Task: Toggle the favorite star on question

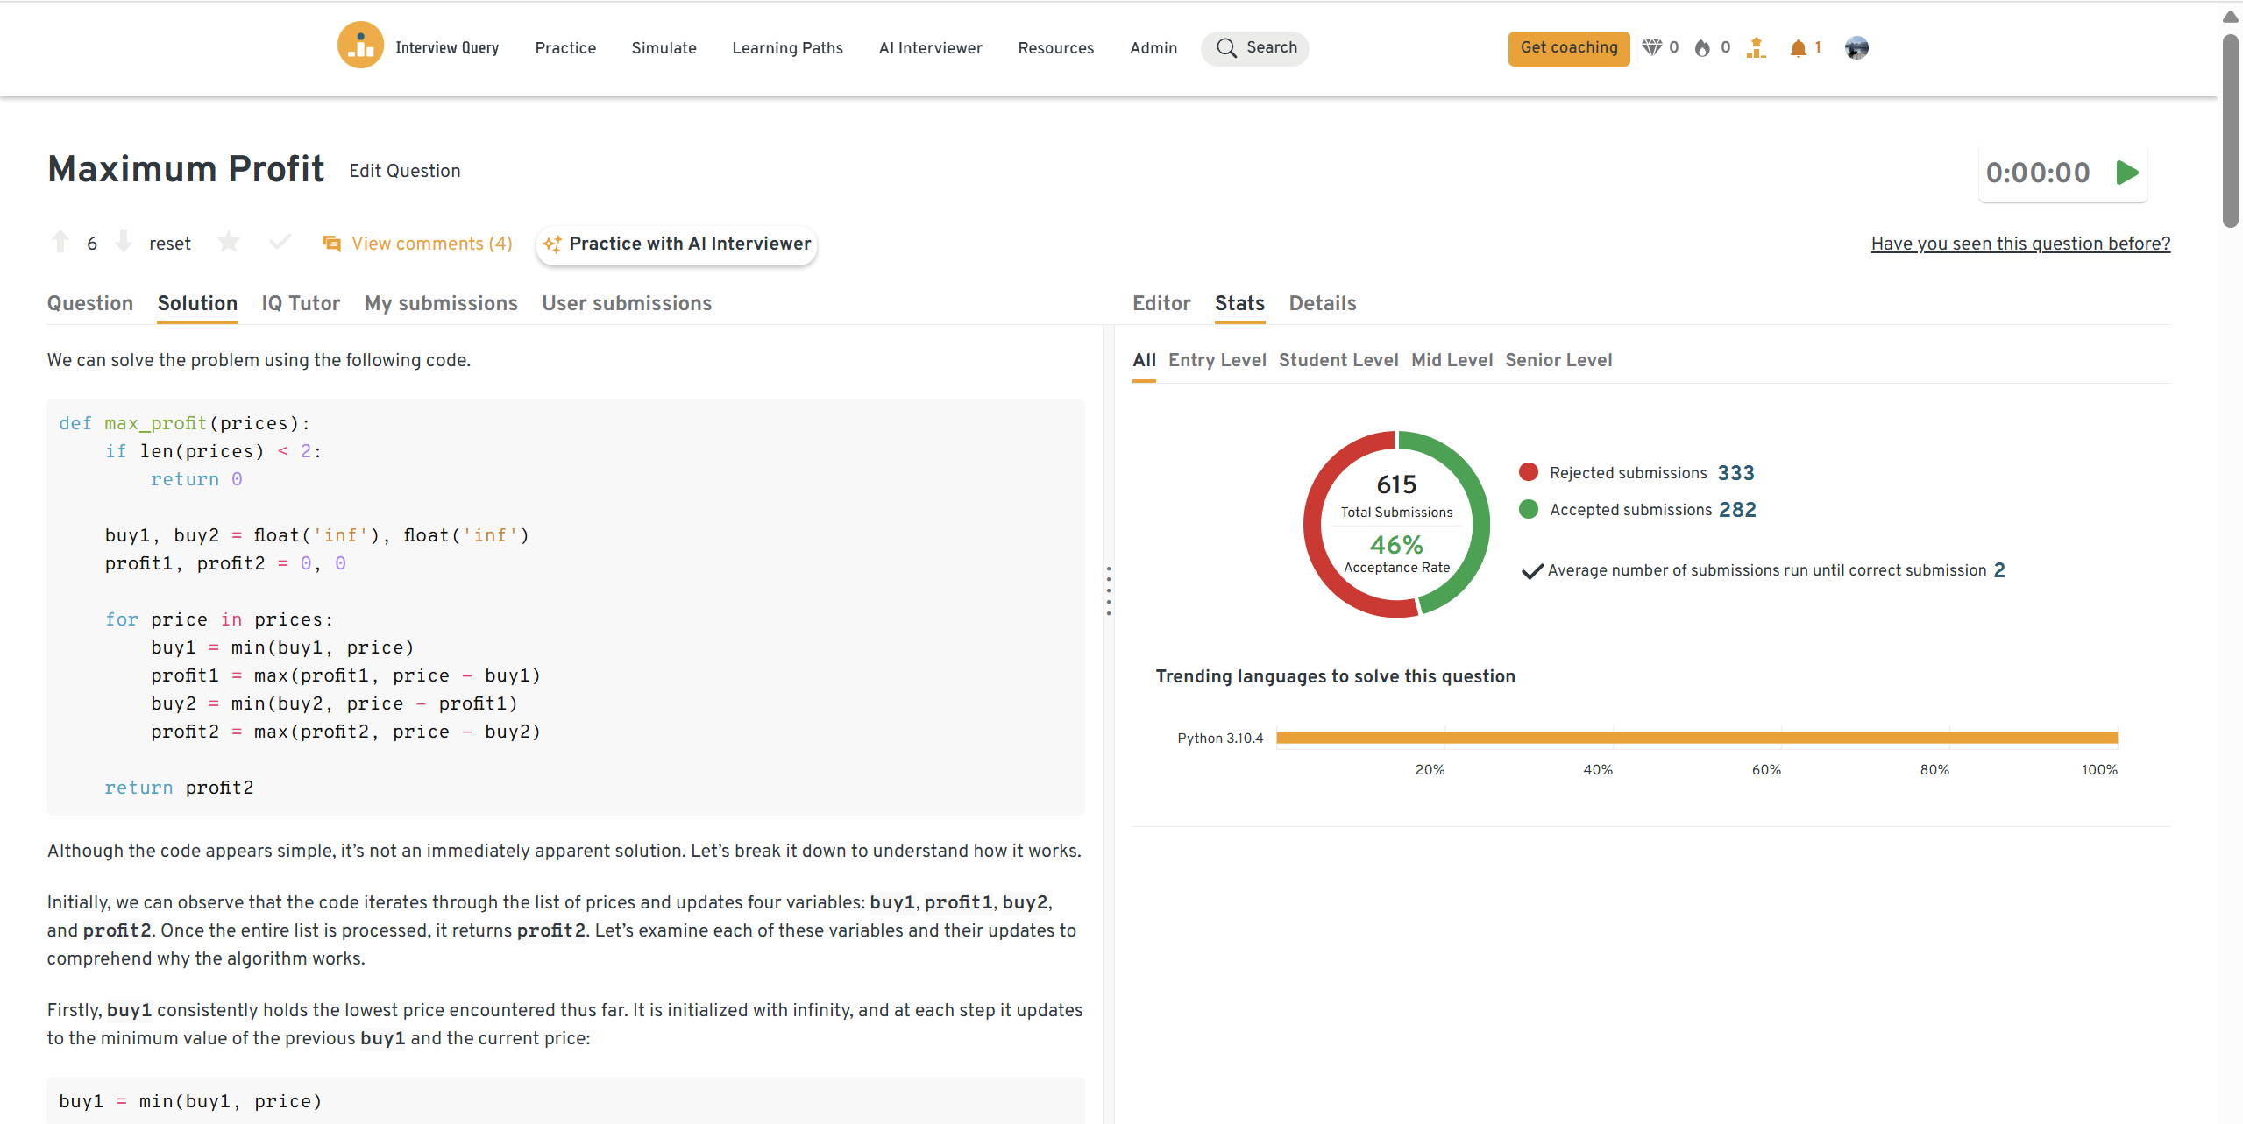Action: tap(229, 242)
